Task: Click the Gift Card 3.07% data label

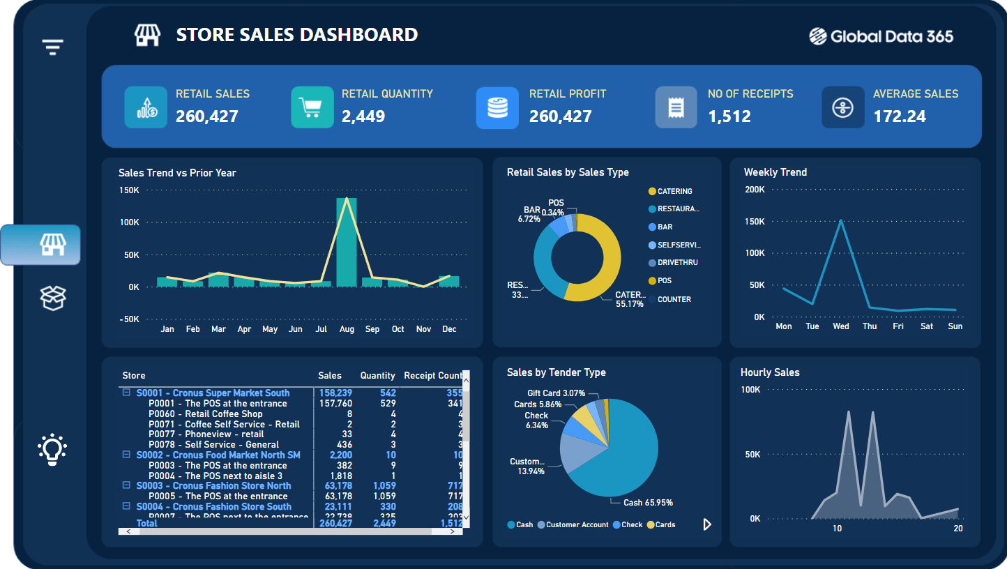Action: [x=556, y=393]
